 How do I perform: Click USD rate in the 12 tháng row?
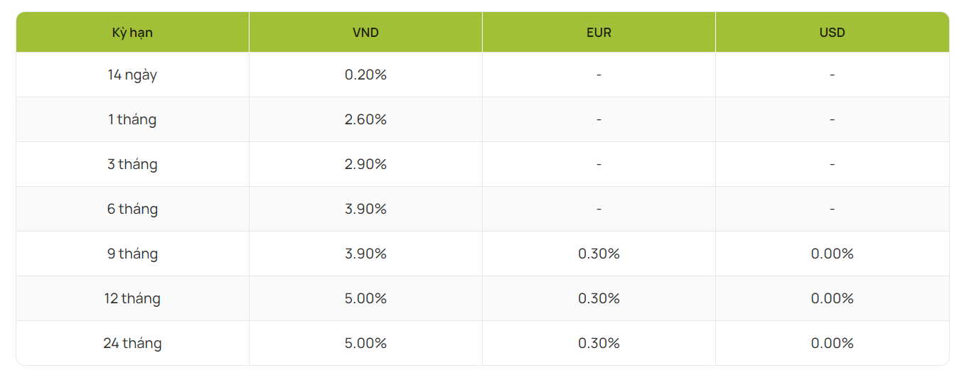click(832, 298)
